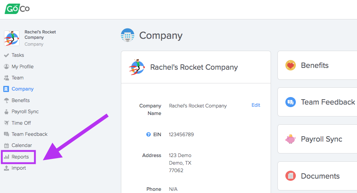Click the Phone value N/A
This screenshot has width=357, height=193.
(173, 189)
